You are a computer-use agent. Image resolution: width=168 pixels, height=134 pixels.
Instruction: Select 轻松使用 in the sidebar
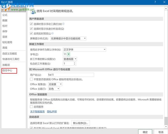tap(7, 42)
